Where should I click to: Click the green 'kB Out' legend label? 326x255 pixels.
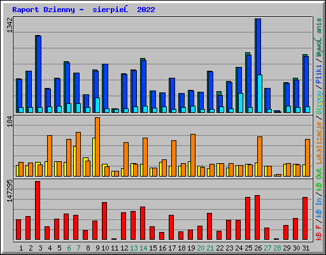(319, 180)
